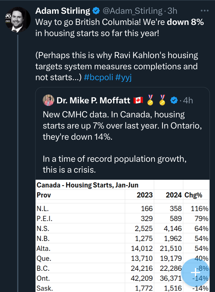
Task: Open Dr. Mike P. Moffatt's small avatar
Action: [48, 100]
